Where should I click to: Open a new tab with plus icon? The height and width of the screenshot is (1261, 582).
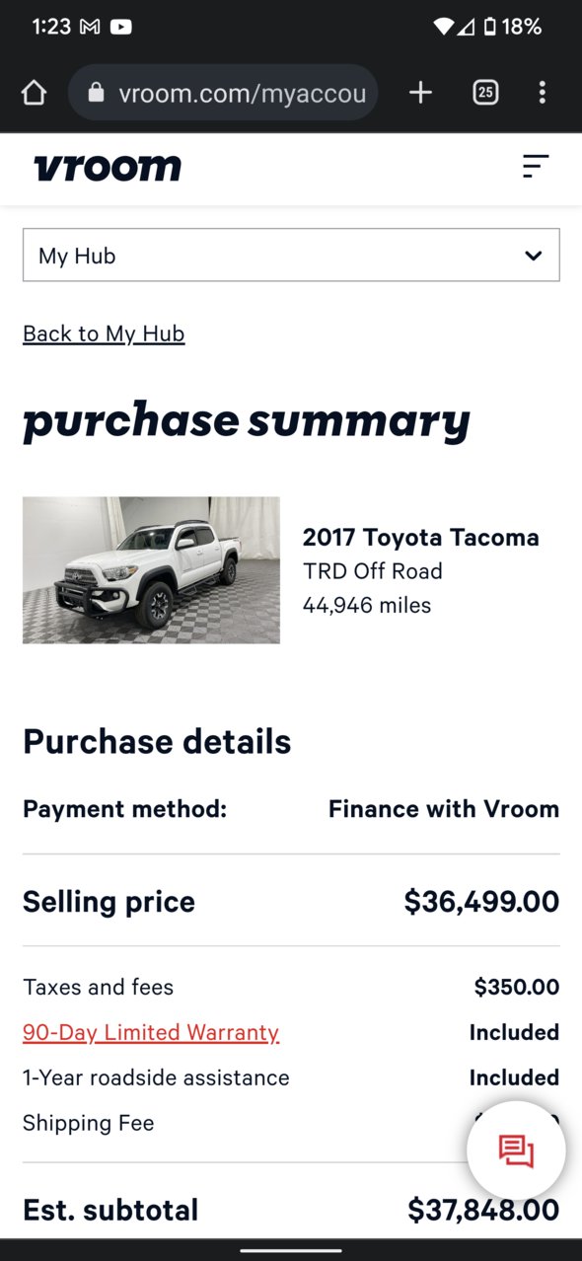(421, 93)
